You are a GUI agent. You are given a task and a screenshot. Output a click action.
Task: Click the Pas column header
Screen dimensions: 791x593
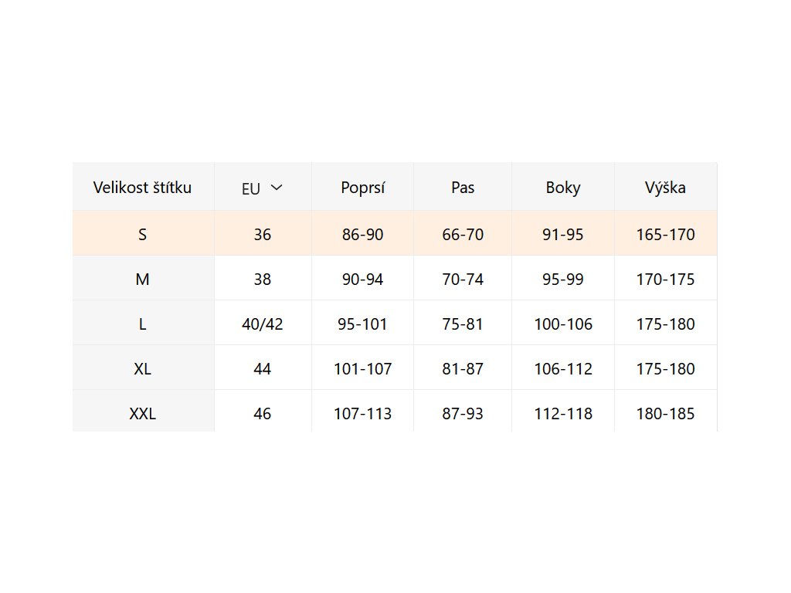coord(463,188)
